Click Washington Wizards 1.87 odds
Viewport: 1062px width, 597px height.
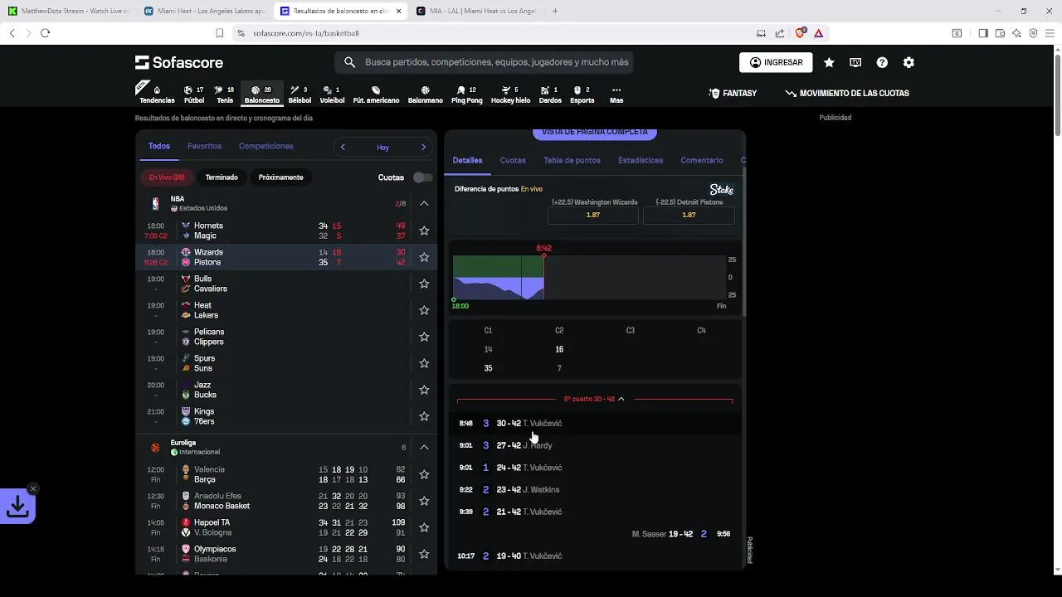click(x=592, y=215)
